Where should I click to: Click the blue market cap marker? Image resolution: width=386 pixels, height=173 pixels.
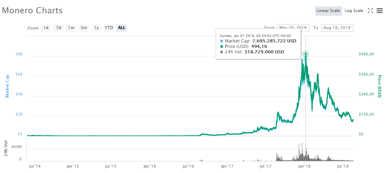coord(306,59)
